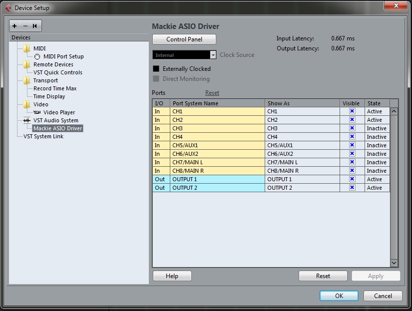Click the Output Latency 0.667 ms value

click(x=343, y=48)
